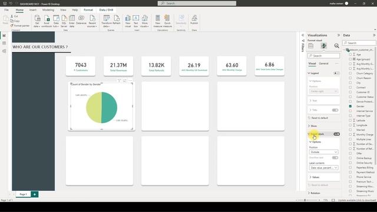The height and width of the screenshot is (212, 377).
Task: Check the City field checkbox
Action: pos(350,82)
